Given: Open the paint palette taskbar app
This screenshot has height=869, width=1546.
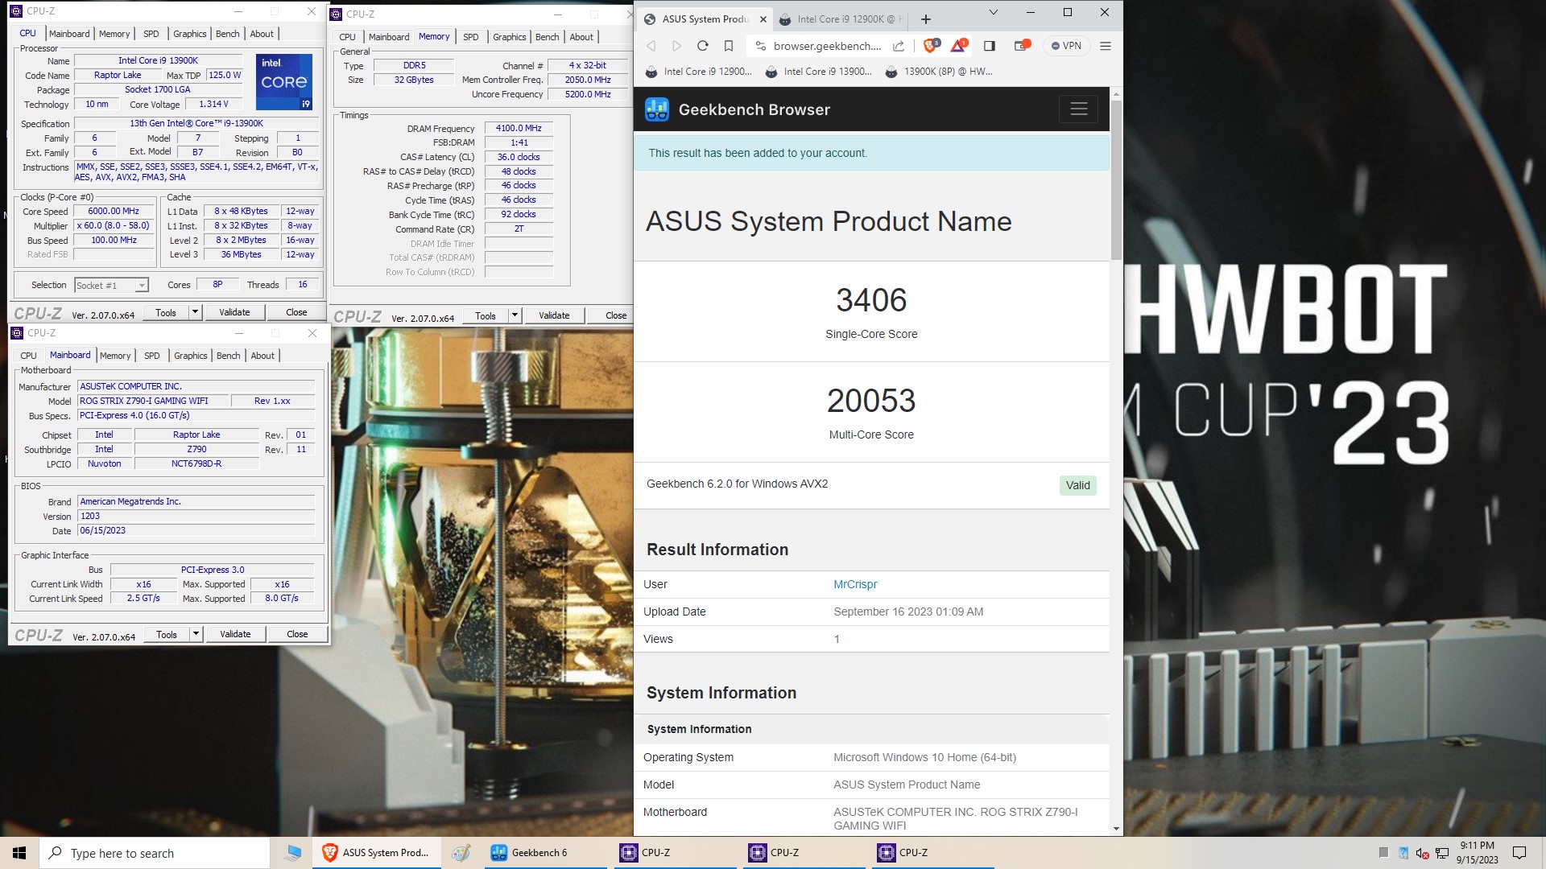Looking at the screenshot, I should click(x=461, y=853).
